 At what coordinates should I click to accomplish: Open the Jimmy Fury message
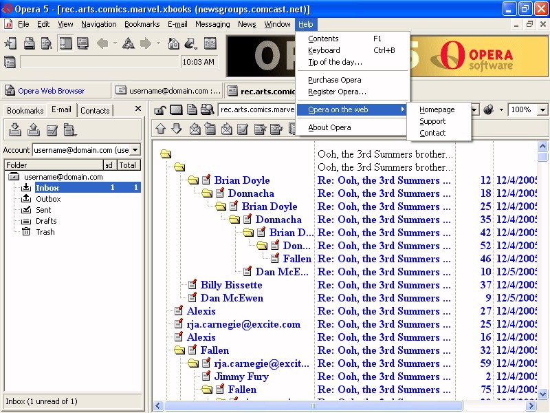(241, 377)
